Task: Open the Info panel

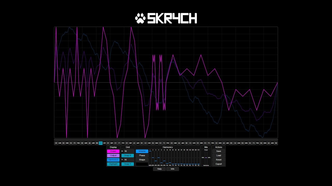Action: pos(172,169)
